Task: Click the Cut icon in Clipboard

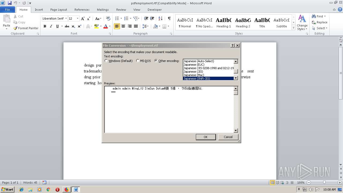Action: (18, 16)
